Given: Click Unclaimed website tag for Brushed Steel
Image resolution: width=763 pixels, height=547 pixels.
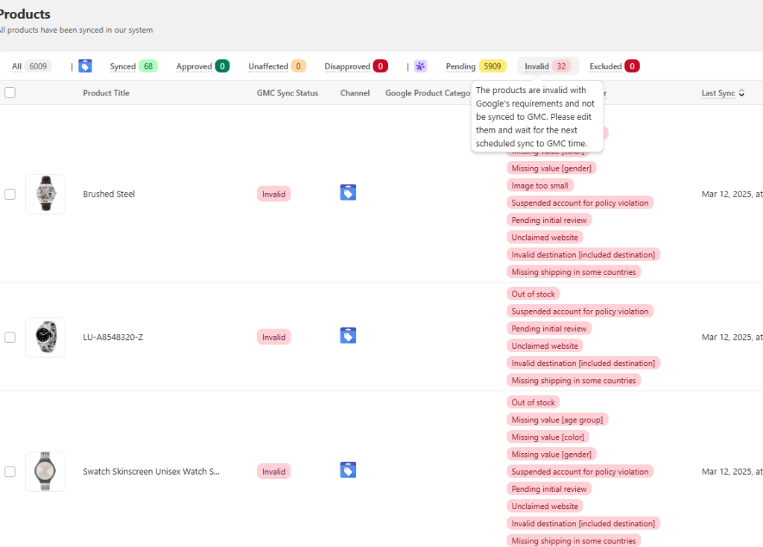Looking at the screenshot, I should 545,238.
